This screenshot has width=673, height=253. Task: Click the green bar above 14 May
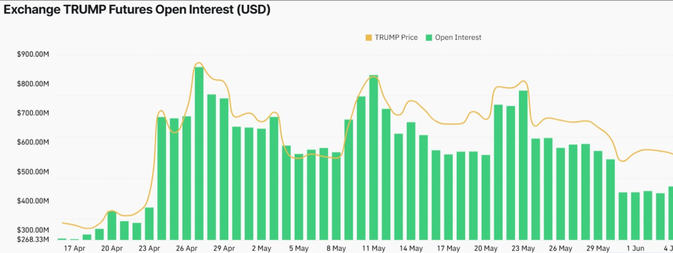[x=411, y=181]
